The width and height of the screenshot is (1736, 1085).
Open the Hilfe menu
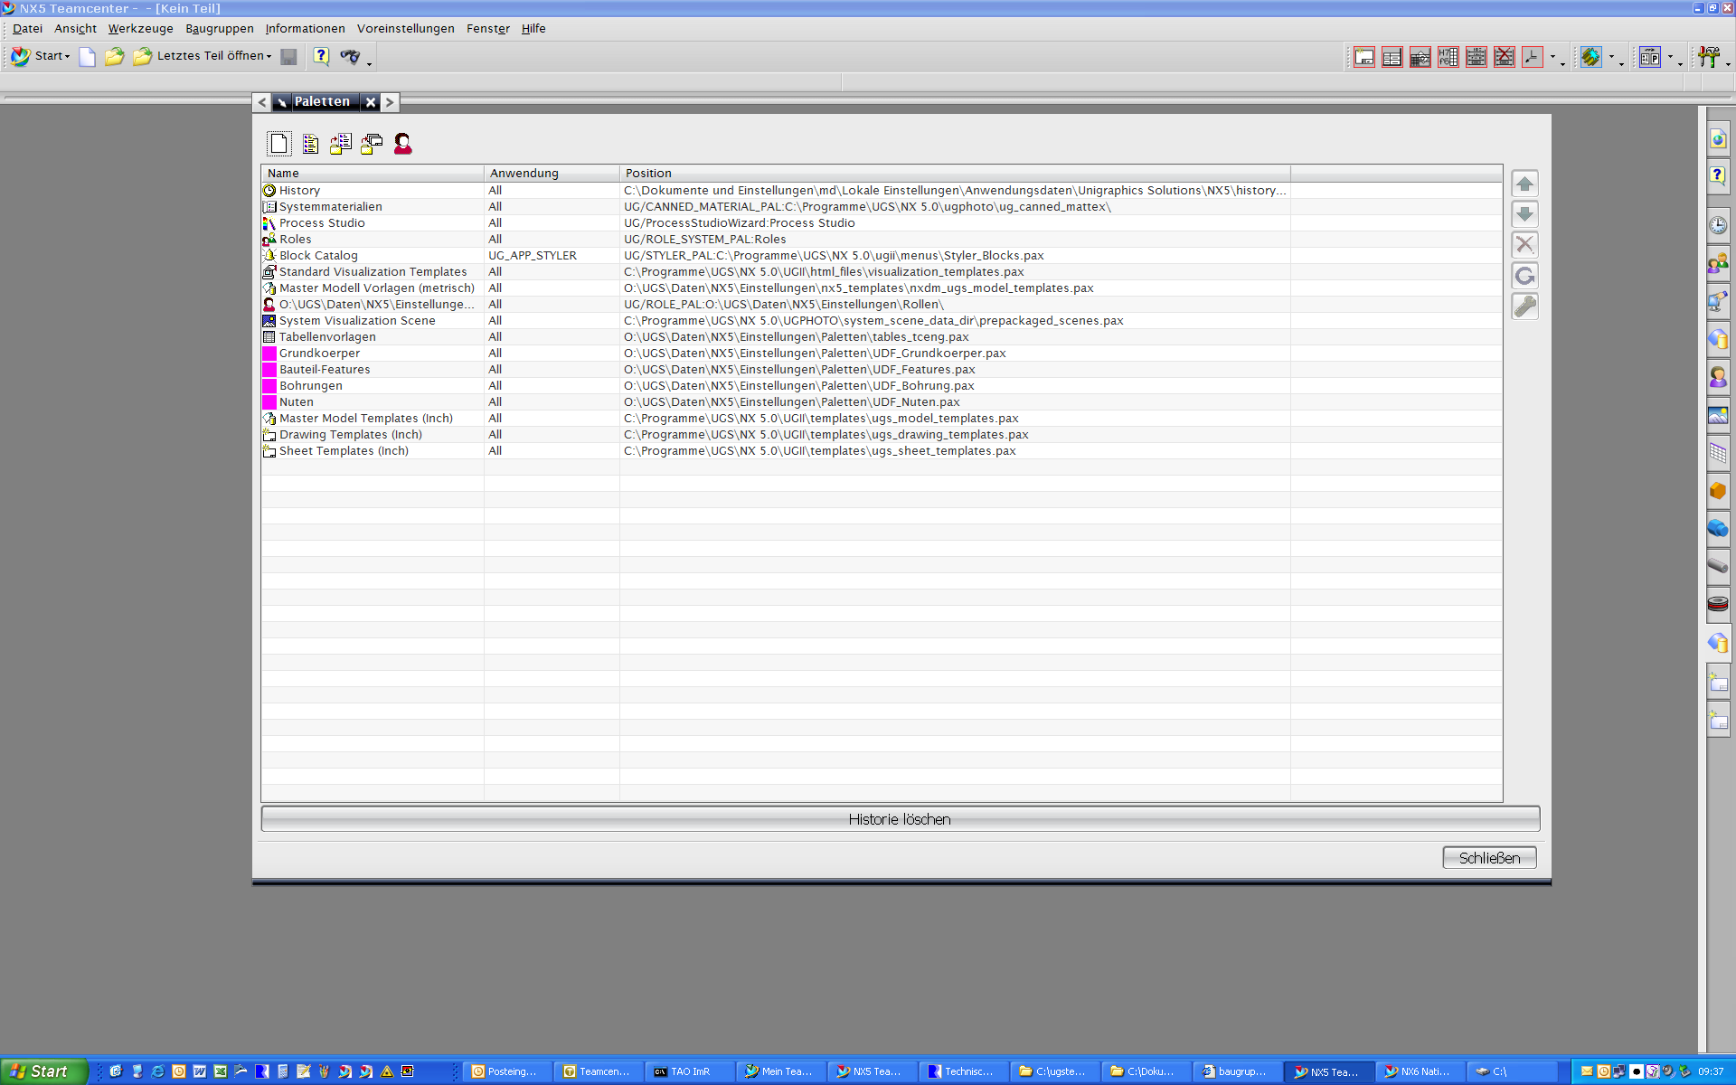tap(533, 28)
